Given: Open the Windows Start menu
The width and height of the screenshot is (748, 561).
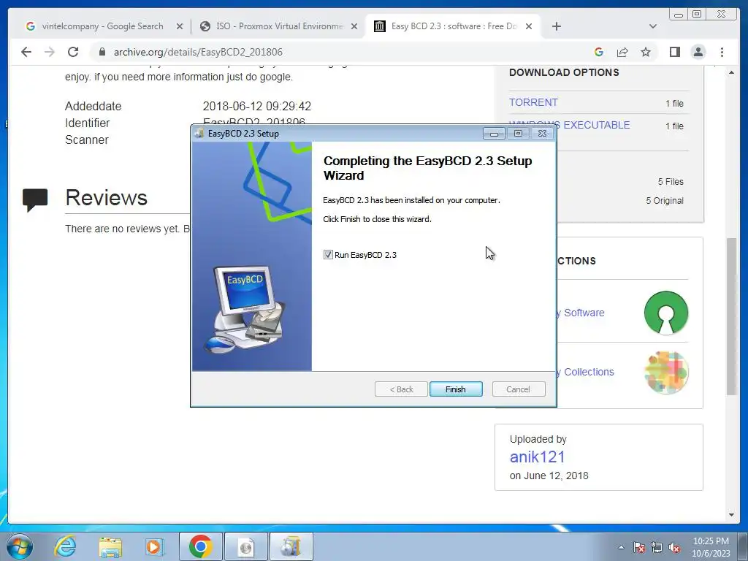Looking at the screenshot, I should (20, 546).
